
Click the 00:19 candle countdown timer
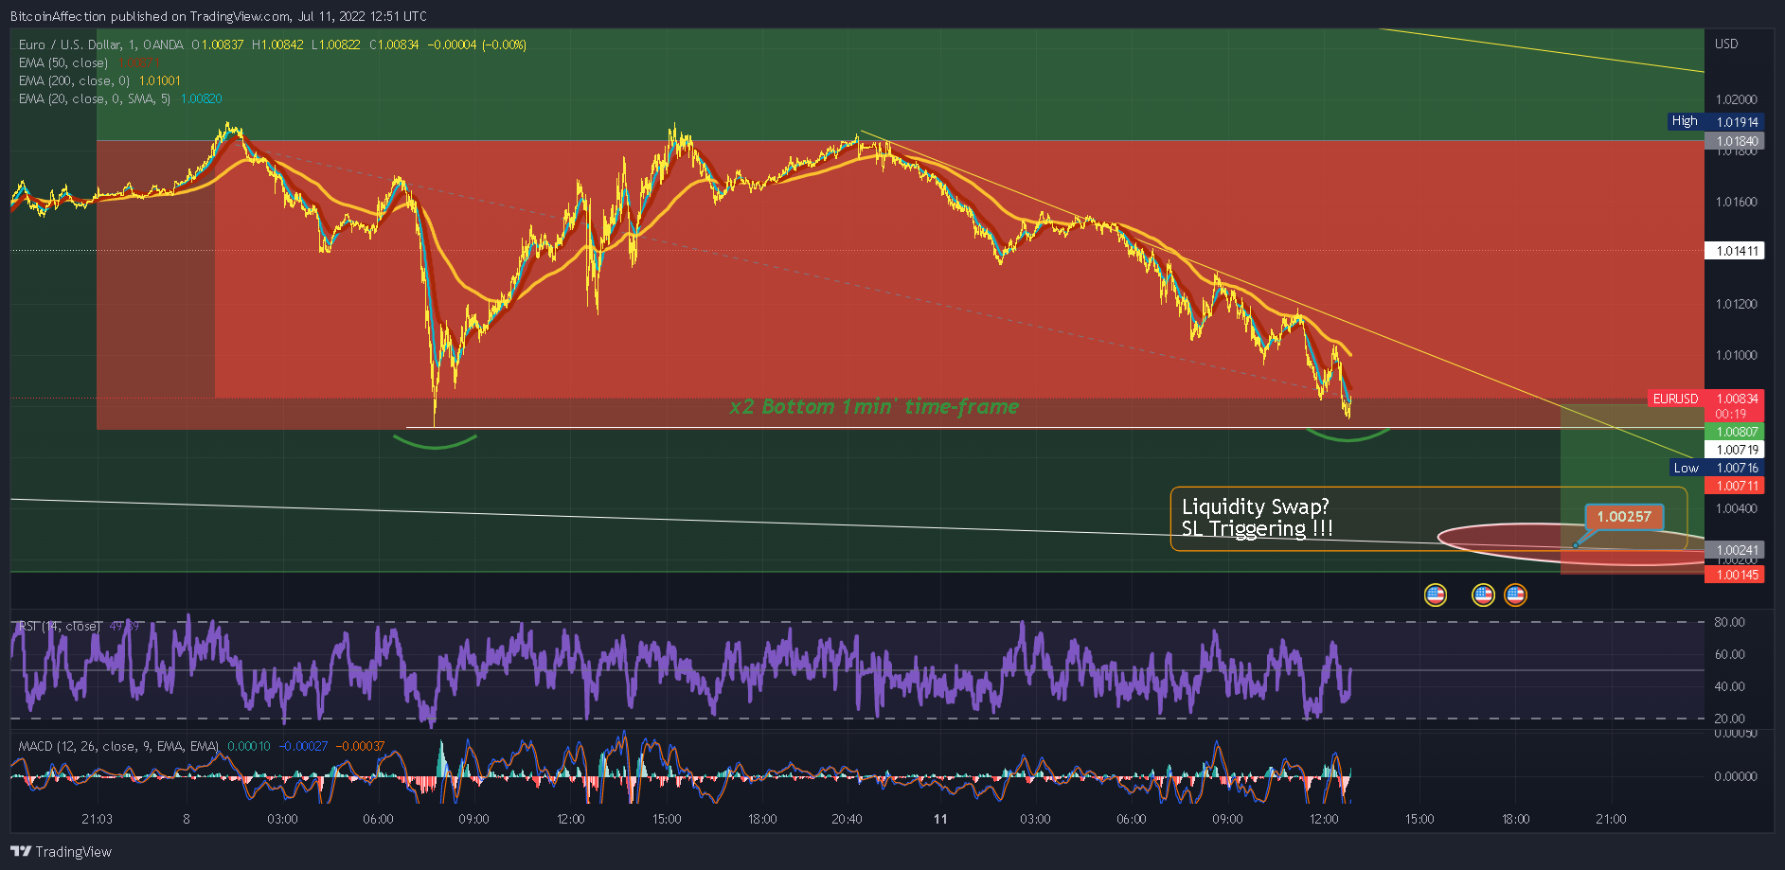(x=1730, y=414)
